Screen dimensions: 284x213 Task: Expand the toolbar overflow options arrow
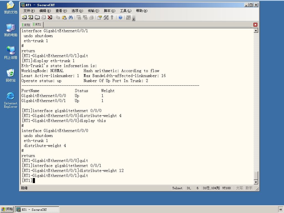[x=134, y=18]
